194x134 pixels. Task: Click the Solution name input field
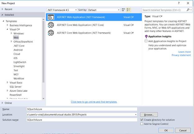click(82, 120)
